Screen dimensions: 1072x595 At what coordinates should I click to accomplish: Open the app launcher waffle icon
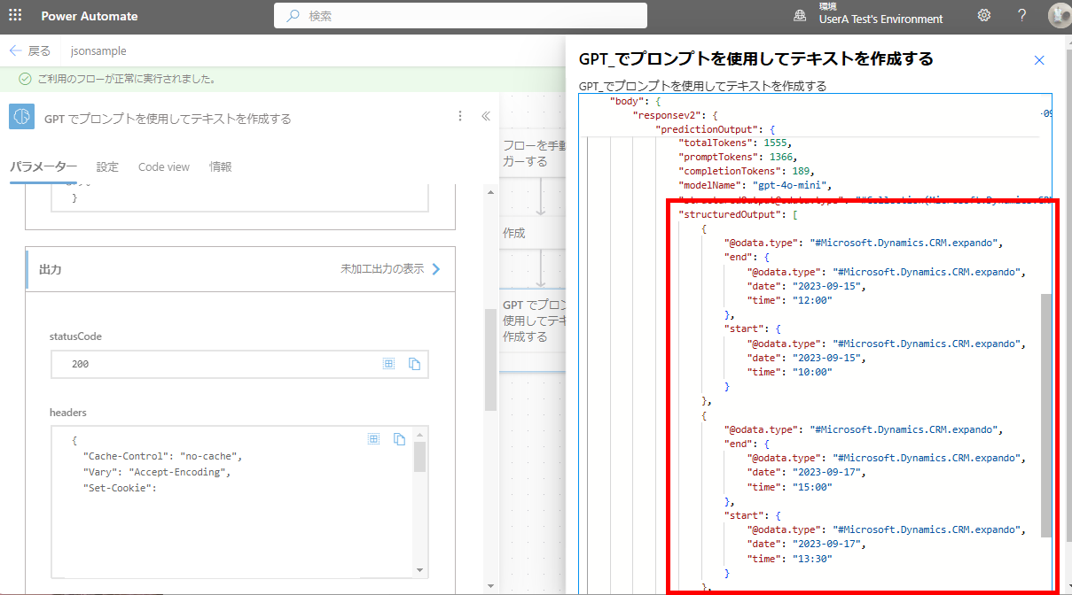click(x=13, y=15)
